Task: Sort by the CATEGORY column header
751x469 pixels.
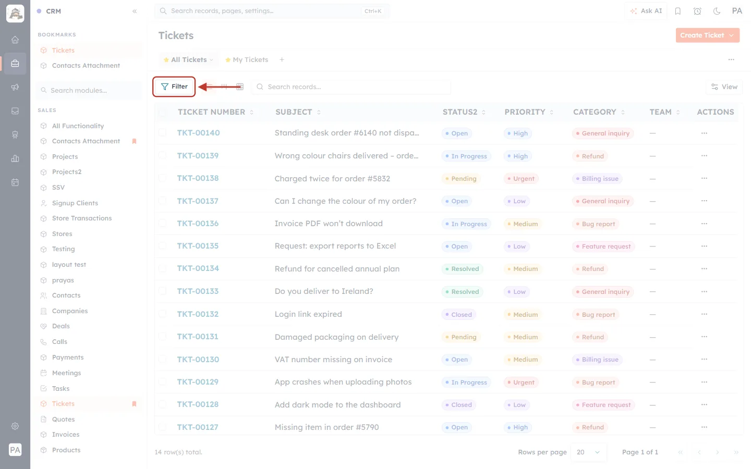Action: click(x=599, y=112)
